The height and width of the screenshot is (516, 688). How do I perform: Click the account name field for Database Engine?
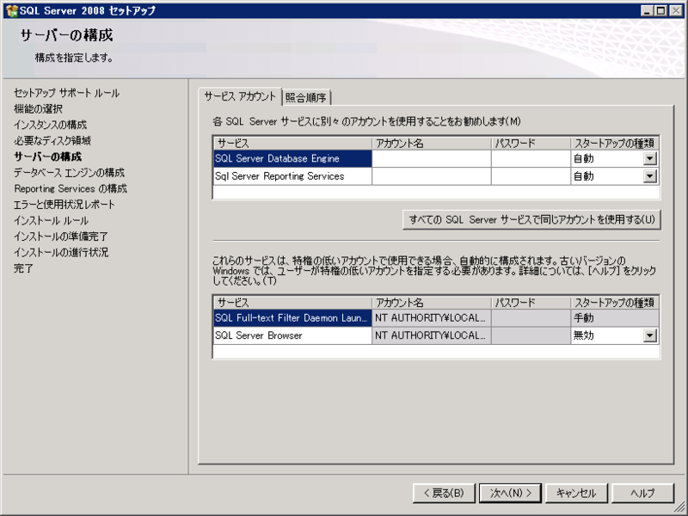coord(430,158)
